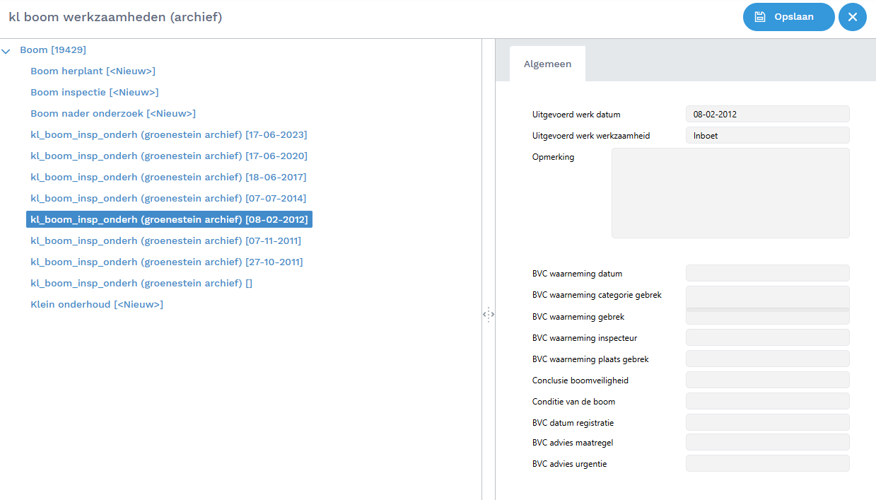Select the archive entry dated 07-11-2011

[165, 241]
